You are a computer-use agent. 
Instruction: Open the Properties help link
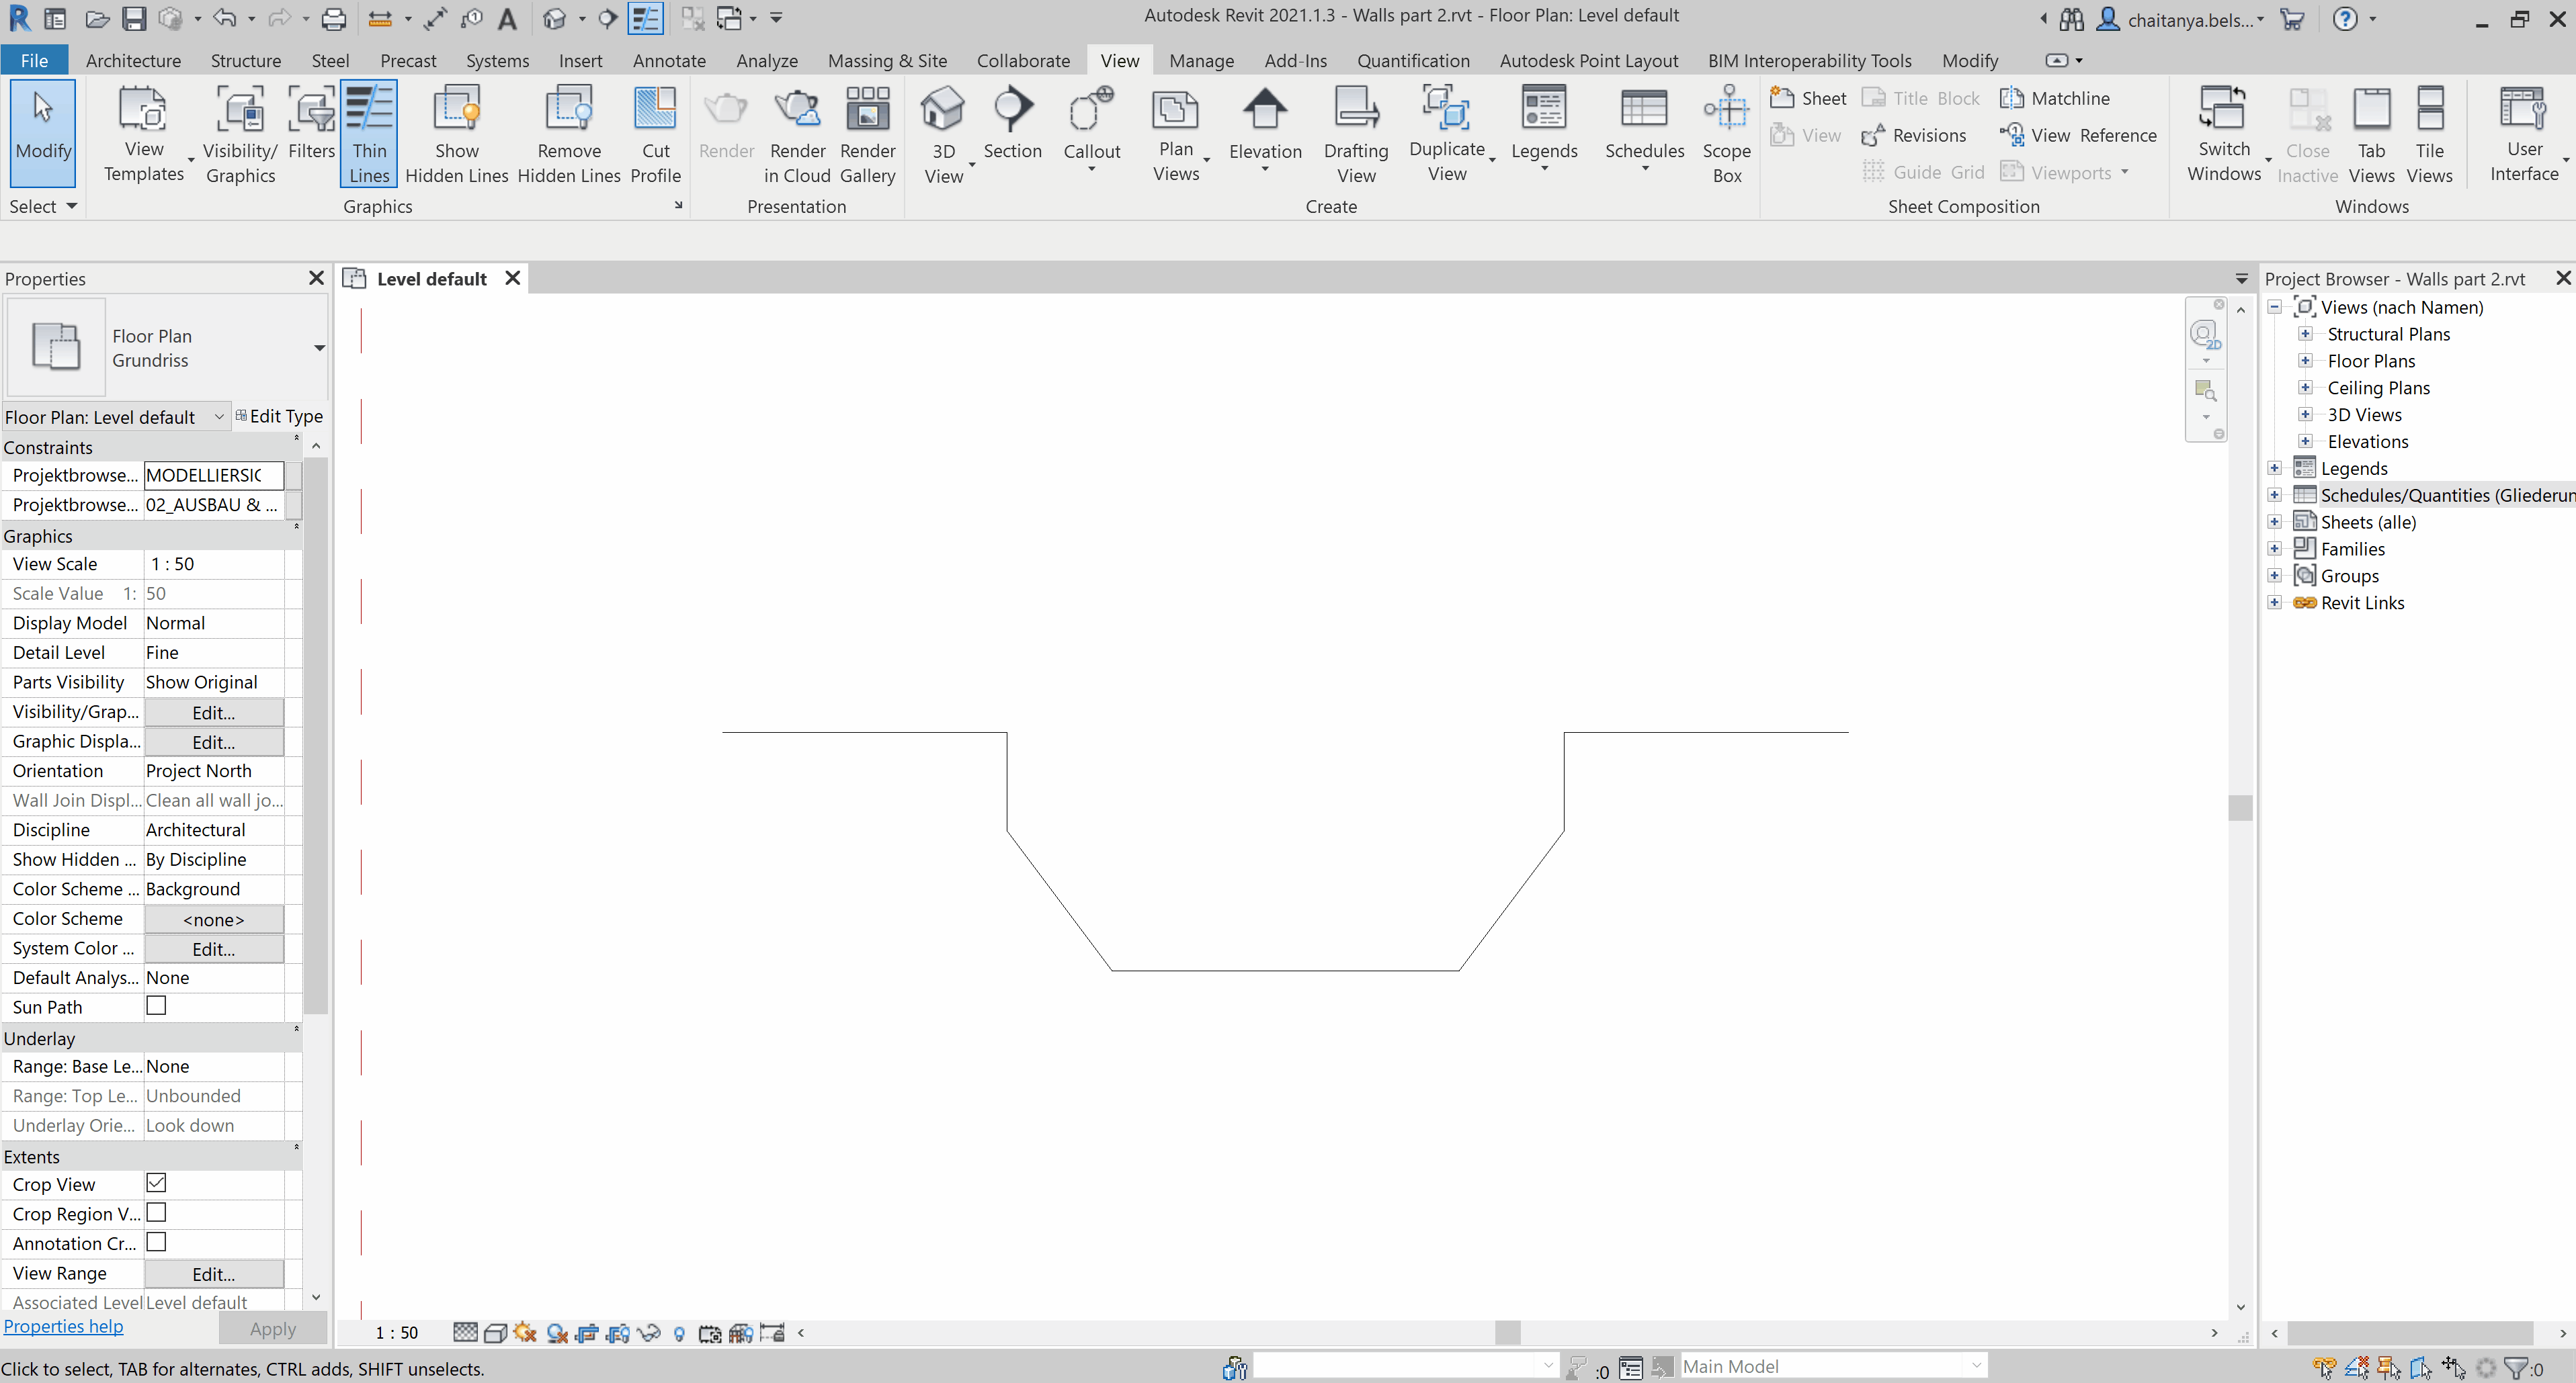[x=63, y=1326]
